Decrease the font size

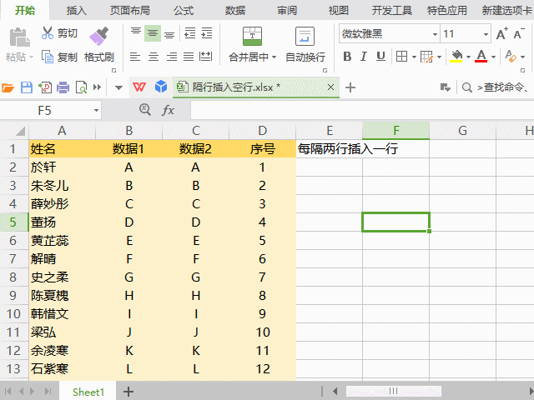(x=519, y=33)
